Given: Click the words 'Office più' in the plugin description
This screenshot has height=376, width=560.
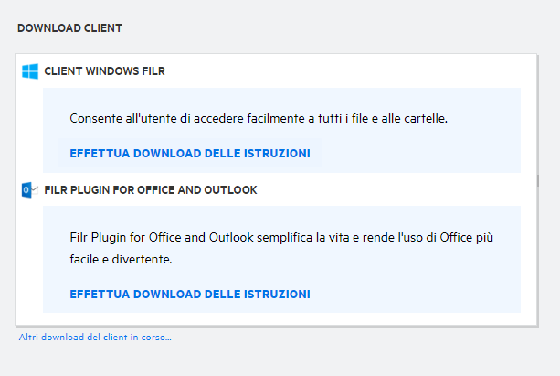Looking at the screenshot, I should [x=466, y=237].
